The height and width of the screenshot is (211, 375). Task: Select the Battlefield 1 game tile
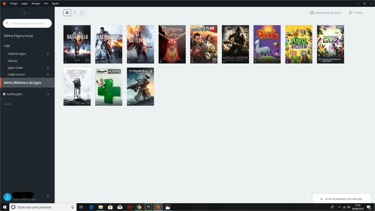[140, 44]
